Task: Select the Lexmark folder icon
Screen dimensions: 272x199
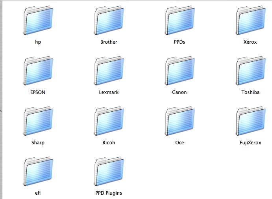Action: point(109,71)
